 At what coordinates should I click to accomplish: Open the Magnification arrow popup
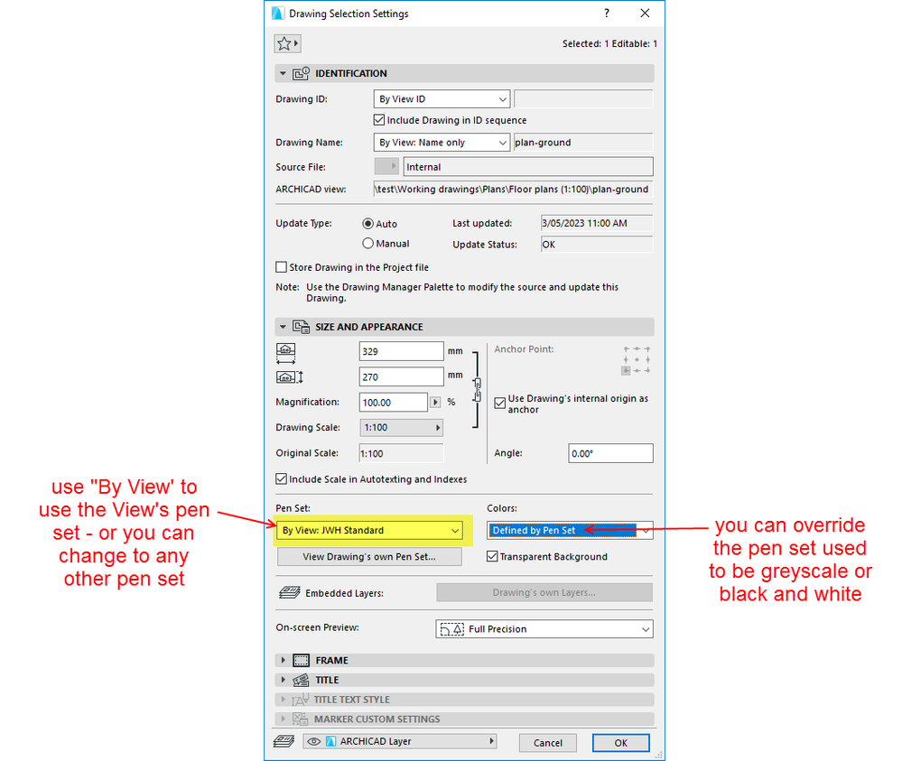pyautogui.click(x=435, y=402)
